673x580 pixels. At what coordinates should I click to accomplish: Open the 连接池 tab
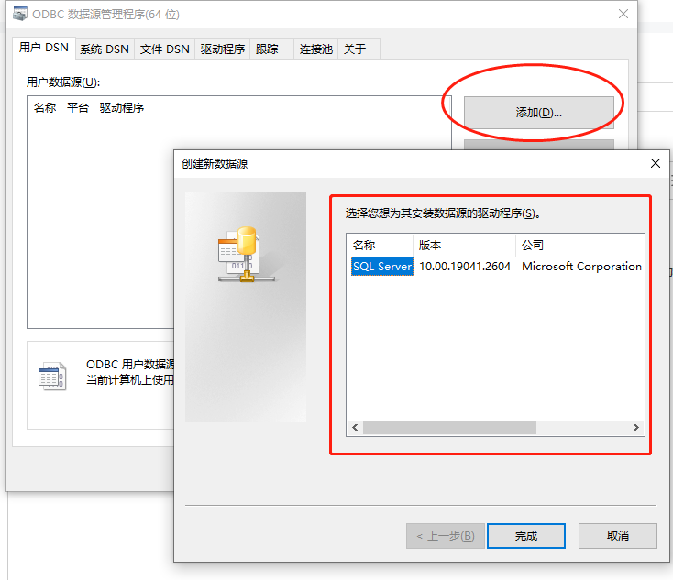tap(316, 49)
